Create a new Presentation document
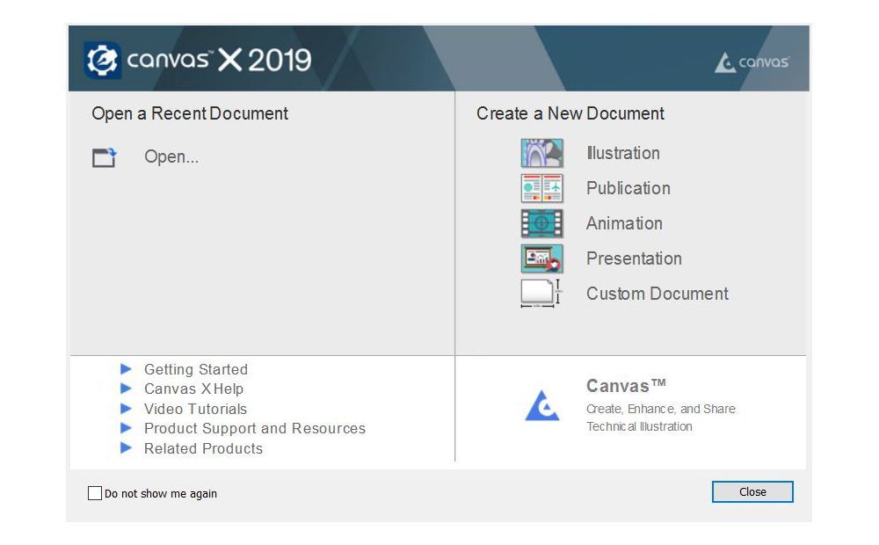The height and width of the screenshot is (545, 879). coord(634,258)
